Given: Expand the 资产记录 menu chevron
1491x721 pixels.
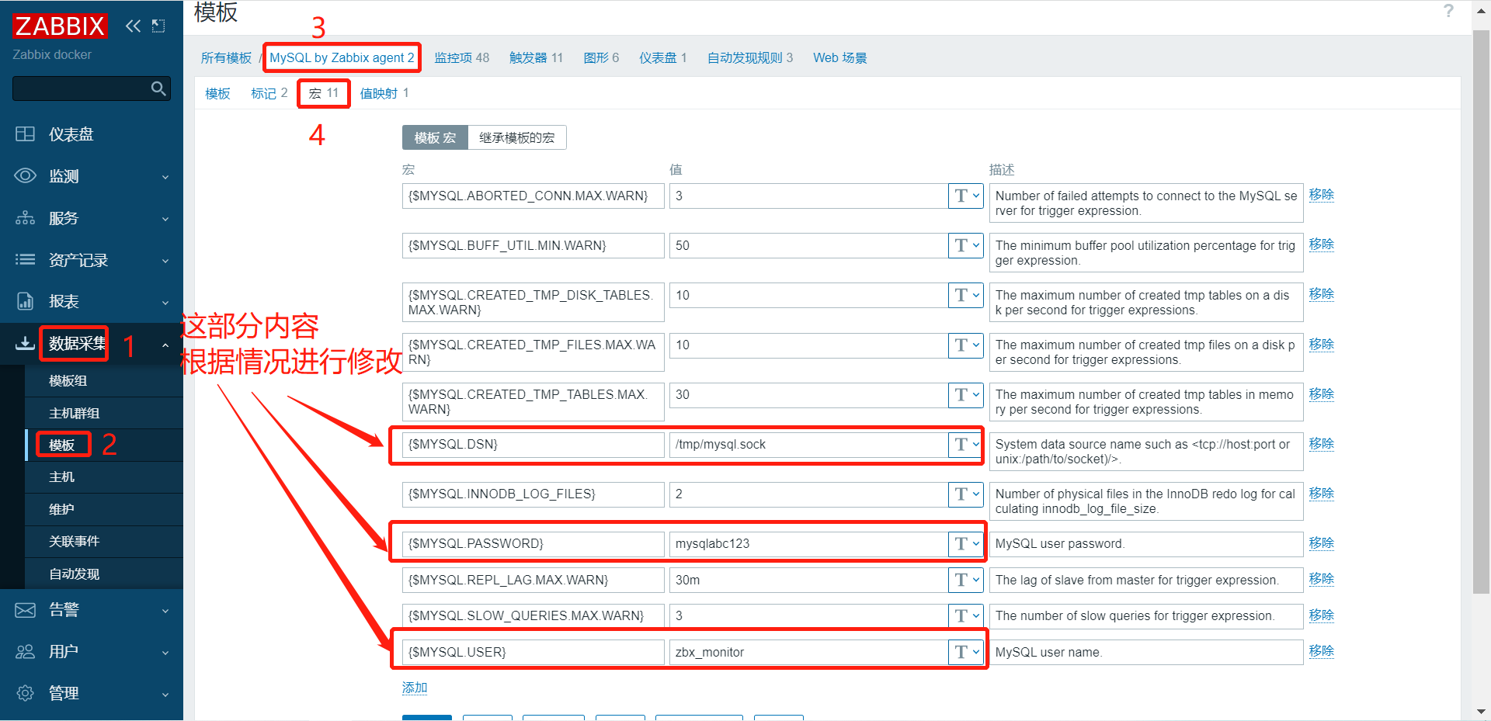Looking at the screenshot, I should pyautogui.click(x=165, y=261).
